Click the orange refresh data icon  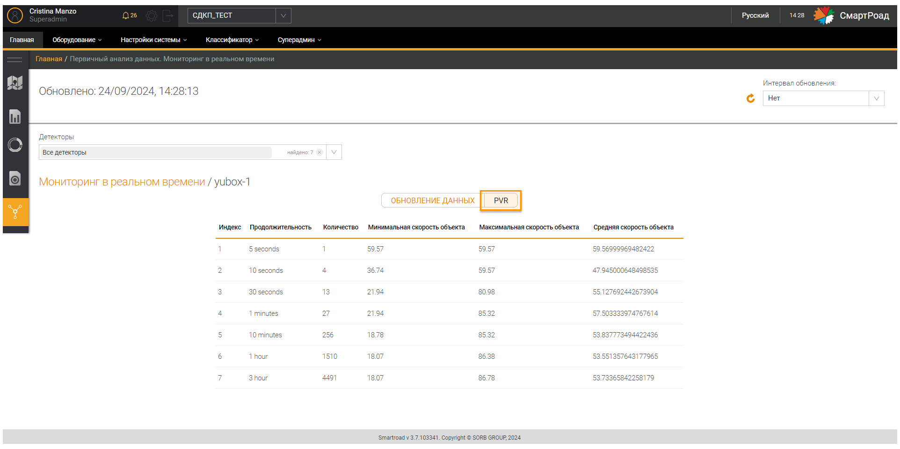click(x=751, y=98)
